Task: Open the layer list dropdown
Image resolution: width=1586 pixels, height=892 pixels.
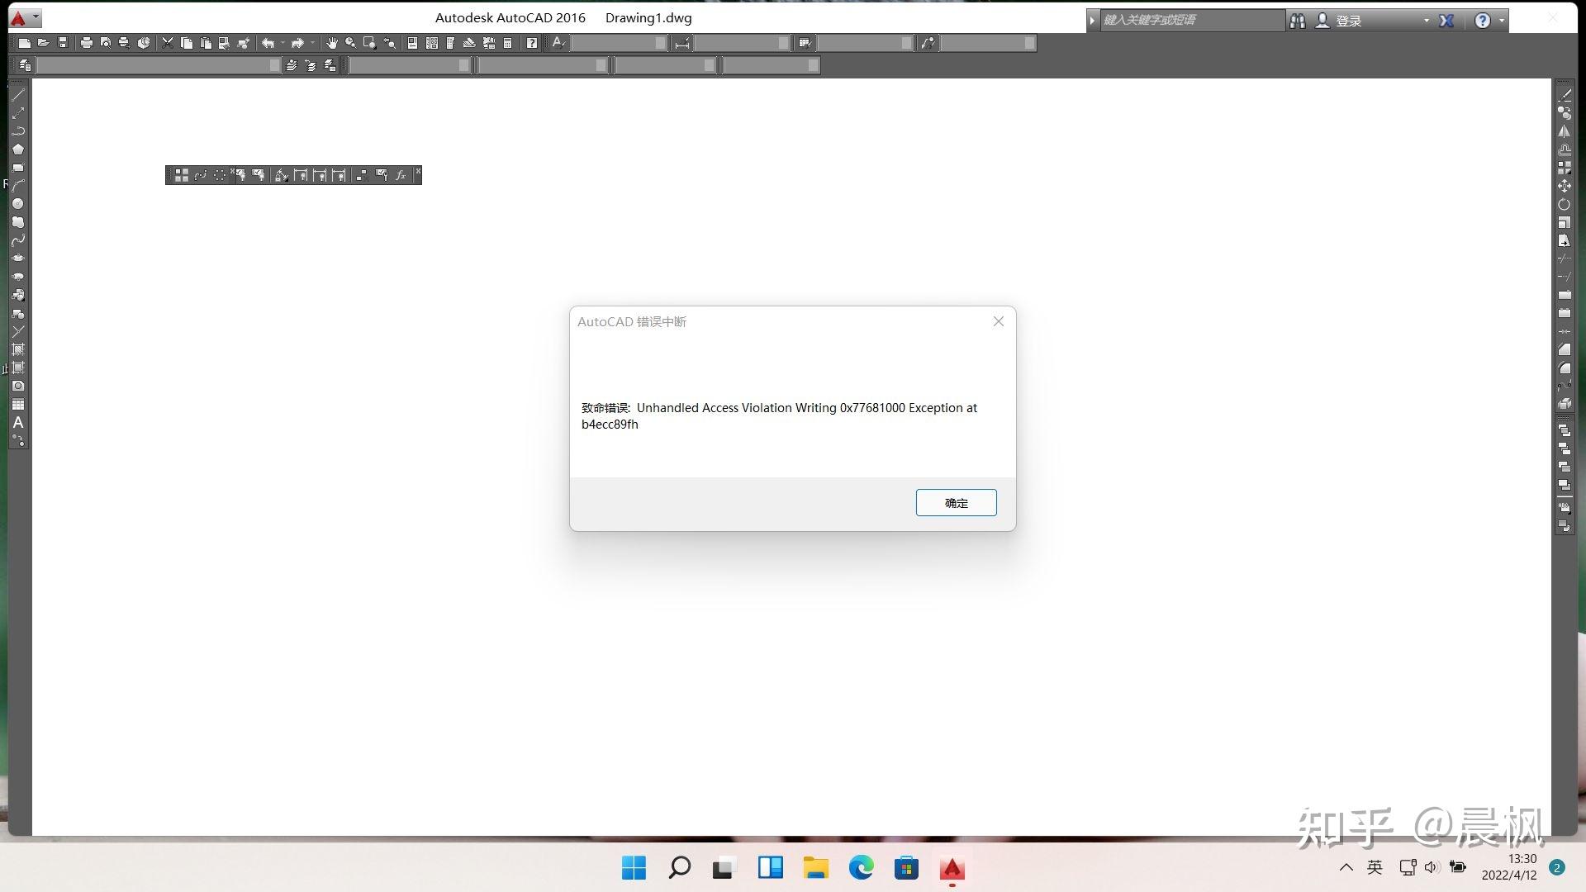Action: coord(159,65)
